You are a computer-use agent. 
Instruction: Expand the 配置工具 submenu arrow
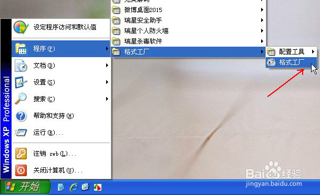pyautogui.click(x=313, y=52)
